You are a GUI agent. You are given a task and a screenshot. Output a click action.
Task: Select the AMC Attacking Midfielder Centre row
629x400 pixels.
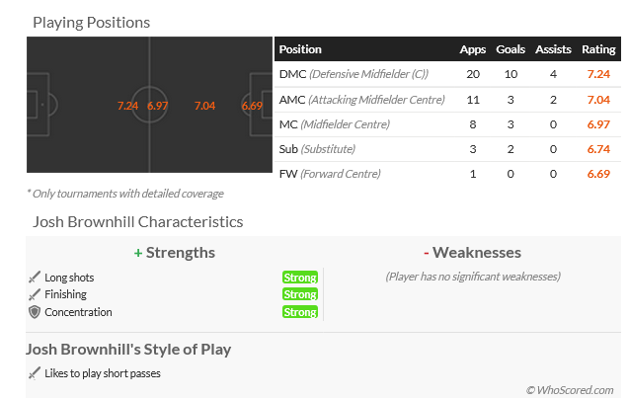(447, 100)
